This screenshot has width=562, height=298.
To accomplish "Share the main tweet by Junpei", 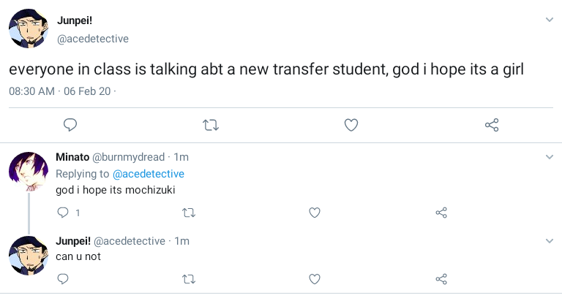I will 492,126.
